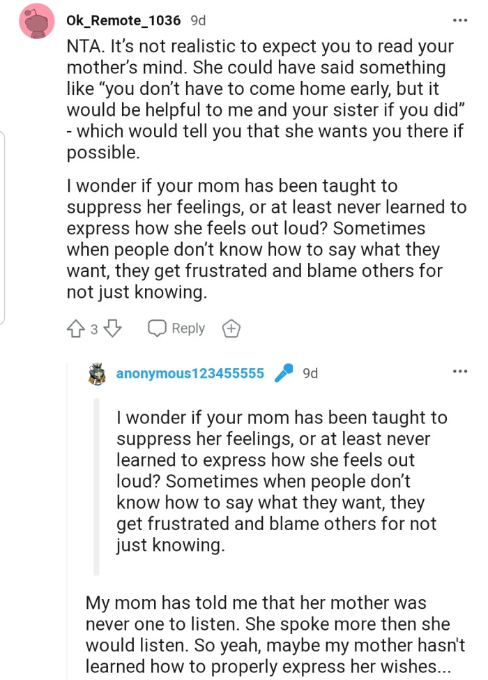Open Ok_Remote_1036's pink avatar
This screenshot has width=488, height=680.
pyautogui.click(x=38, y=23)
